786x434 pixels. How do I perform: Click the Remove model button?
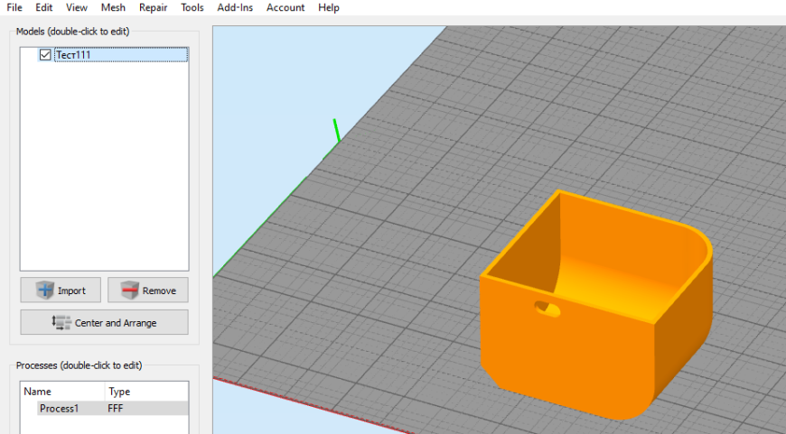coord(148,291)
